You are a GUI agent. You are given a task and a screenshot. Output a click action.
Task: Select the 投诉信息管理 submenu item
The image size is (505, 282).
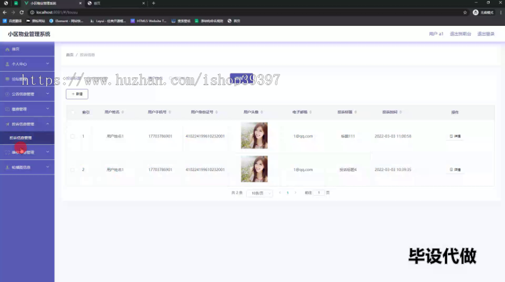[x=27, y=138]
